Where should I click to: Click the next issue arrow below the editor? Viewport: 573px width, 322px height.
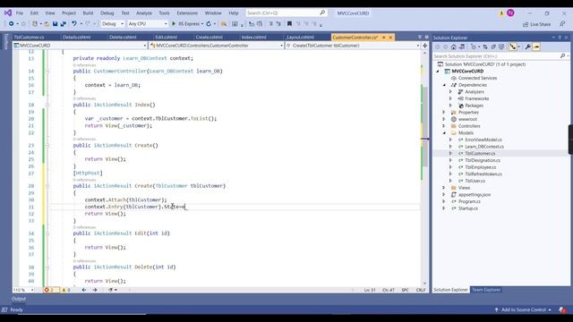(x=95, y=290)
